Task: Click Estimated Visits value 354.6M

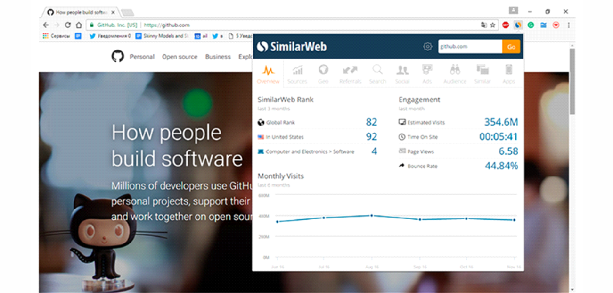Action: 501,122
